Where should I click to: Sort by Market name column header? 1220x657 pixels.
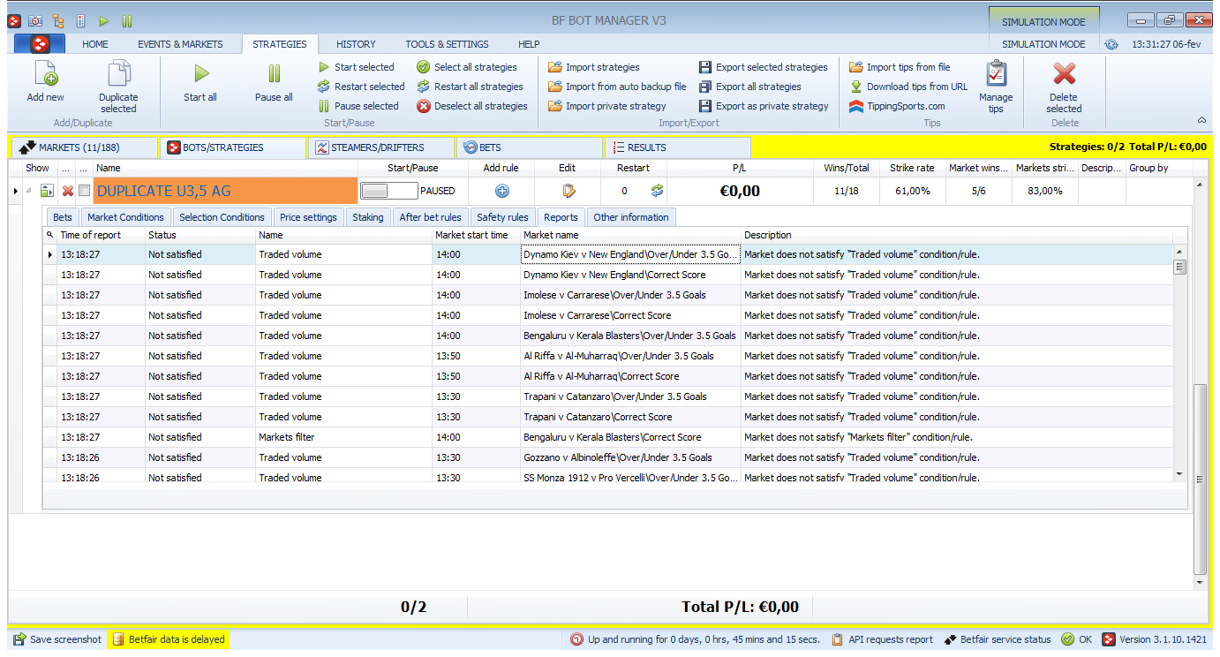[630, 235]
